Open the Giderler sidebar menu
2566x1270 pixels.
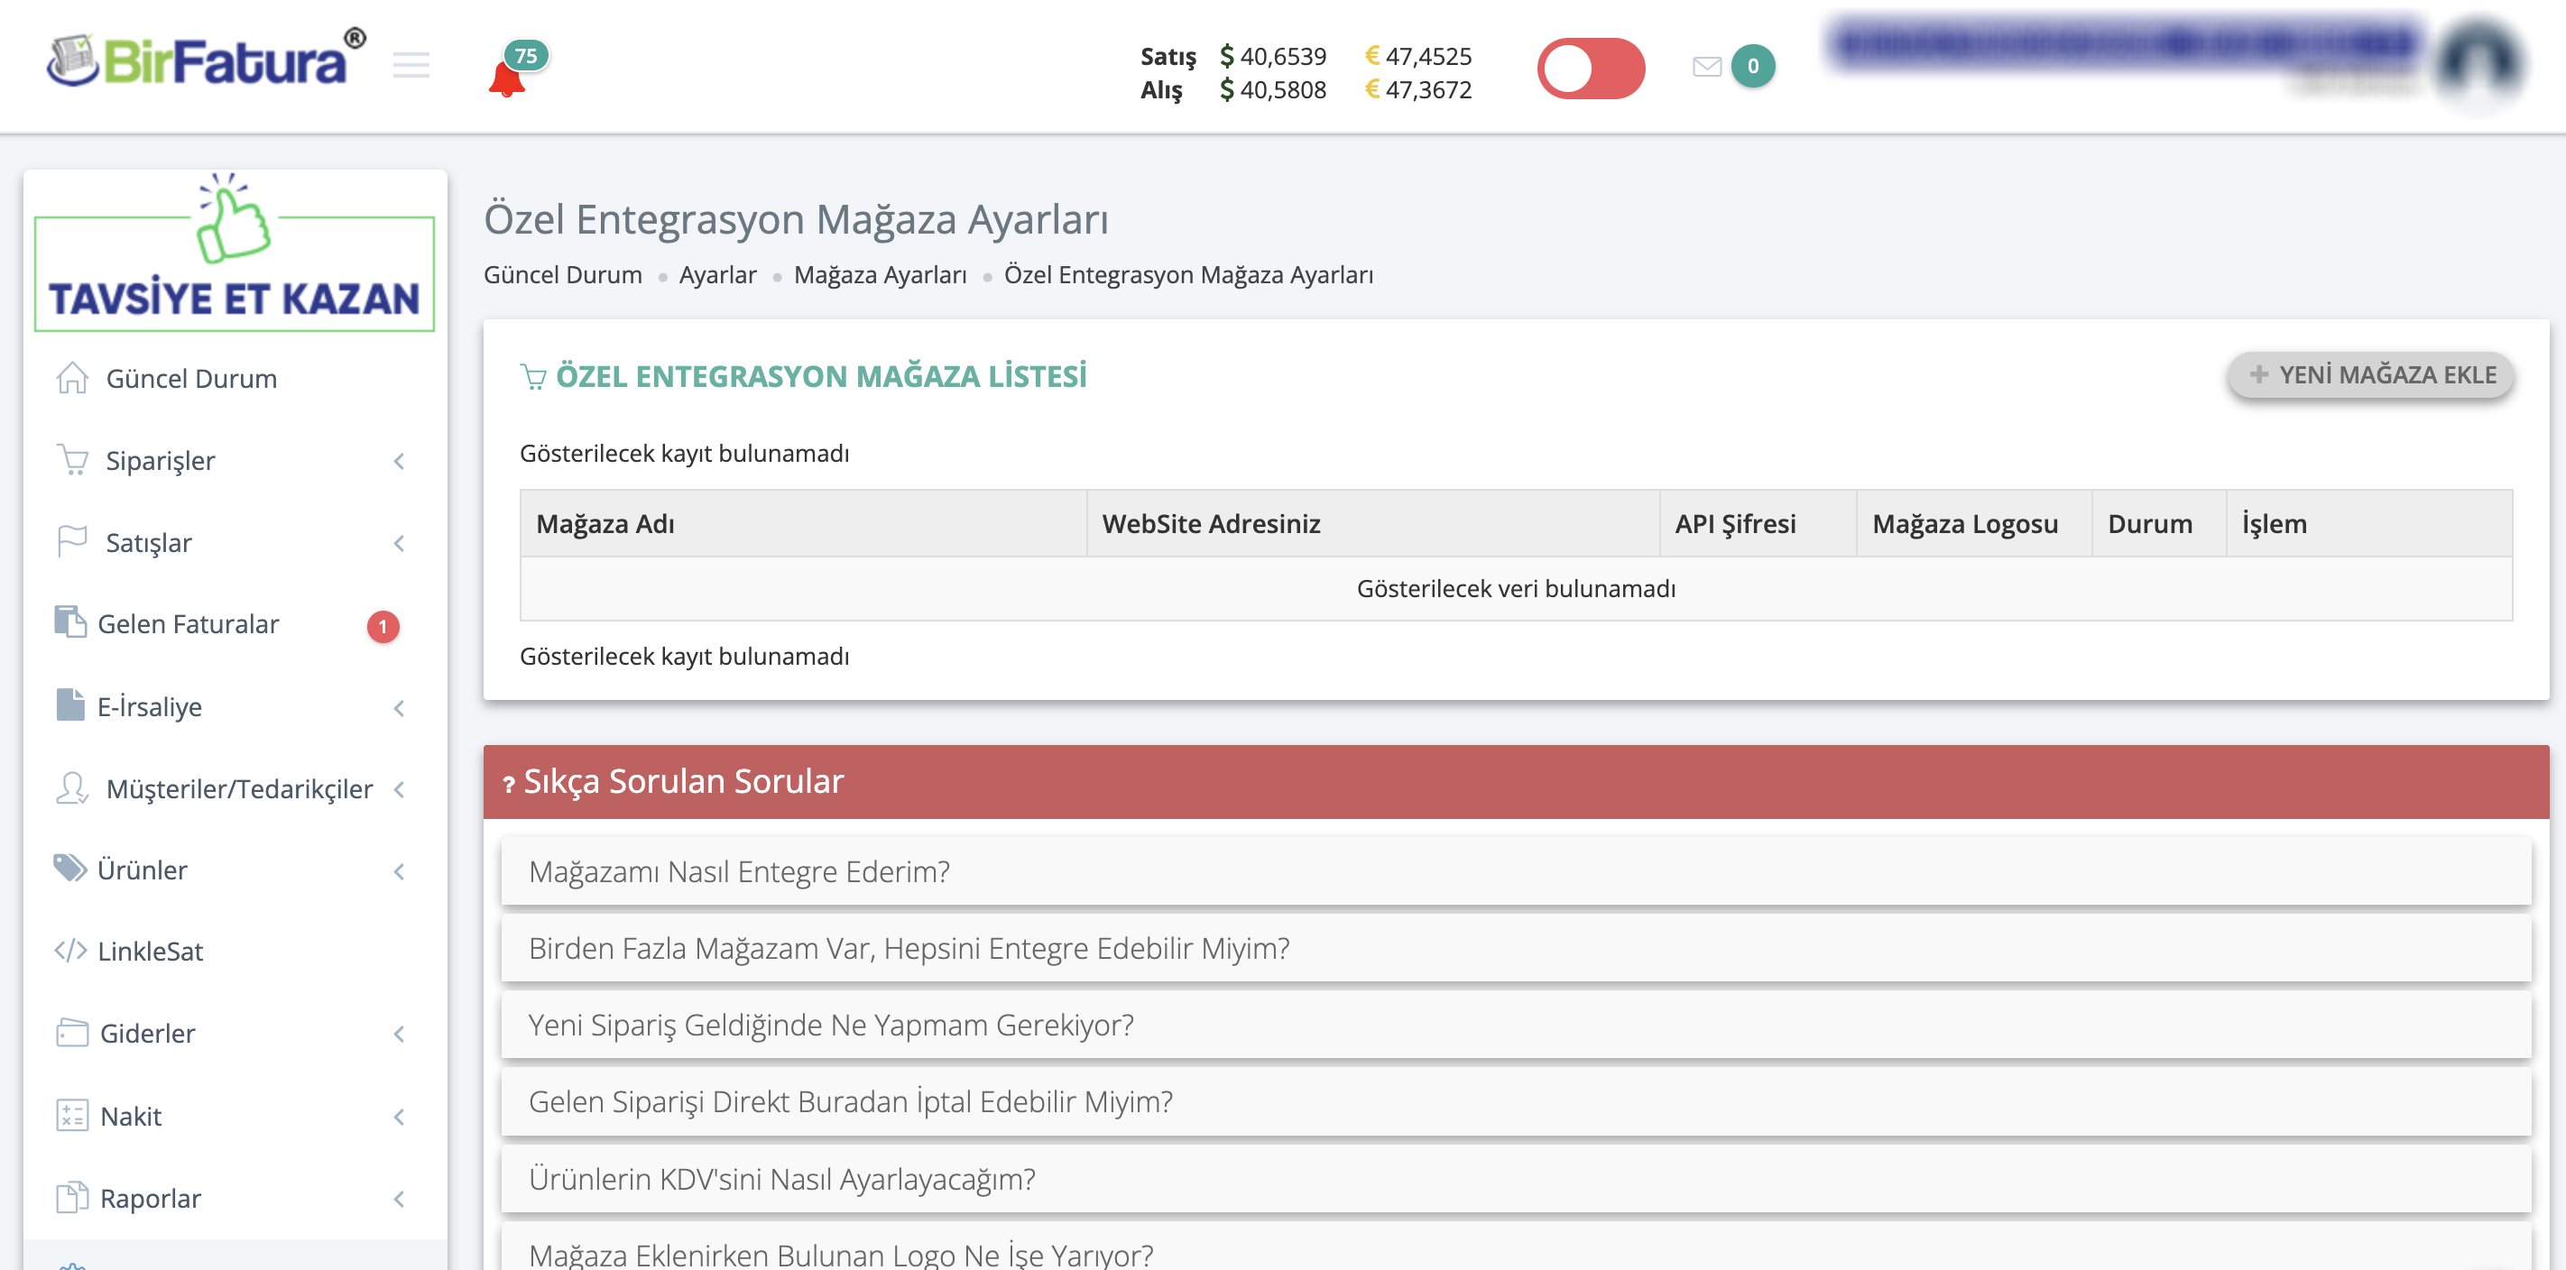click(x=147, y=1033)
